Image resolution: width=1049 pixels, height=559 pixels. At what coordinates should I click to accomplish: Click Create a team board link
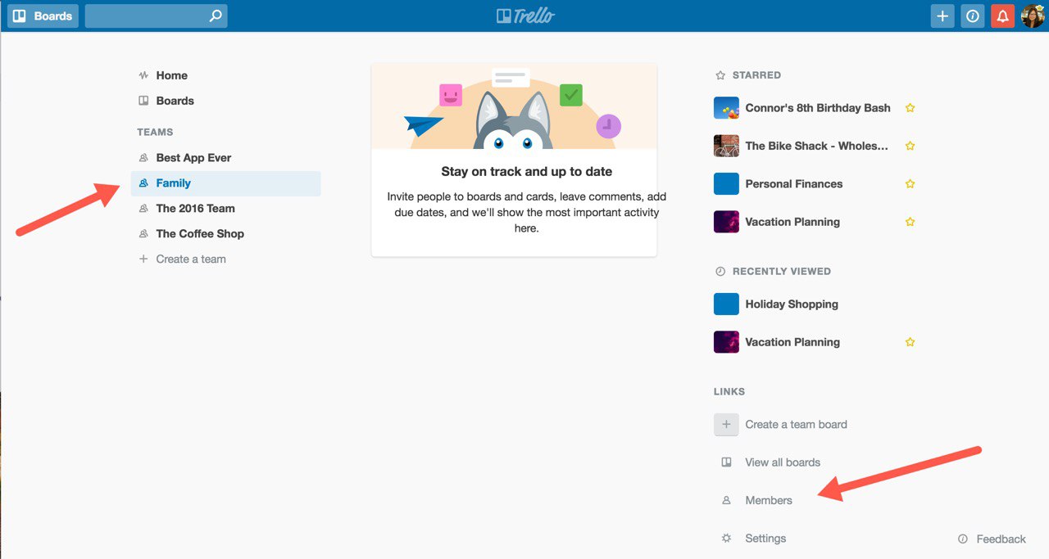click(796, 425)
